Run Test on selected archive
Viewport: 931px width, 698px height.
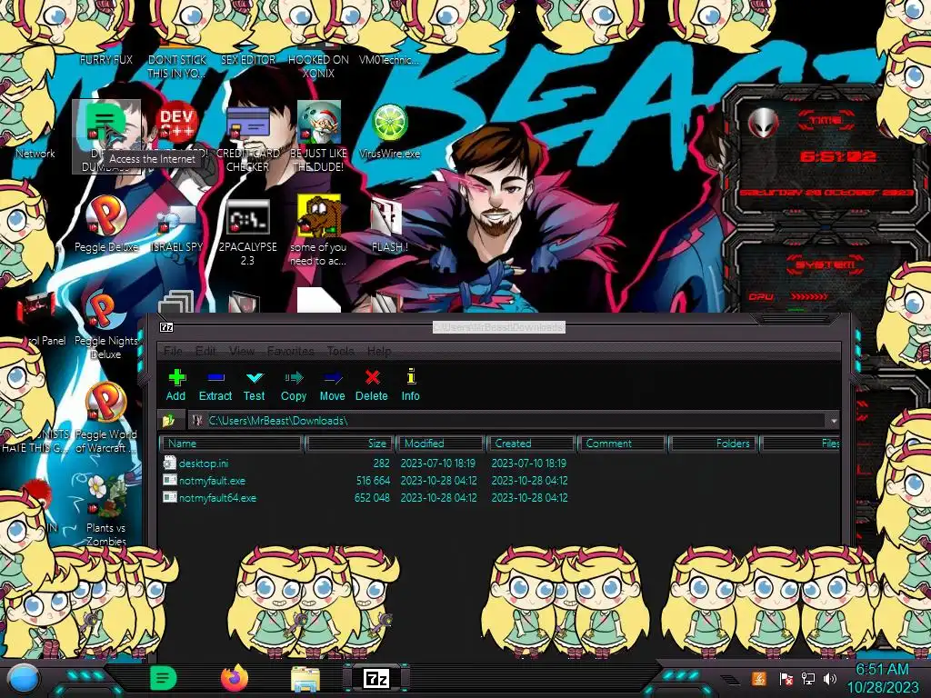[255, 385]
